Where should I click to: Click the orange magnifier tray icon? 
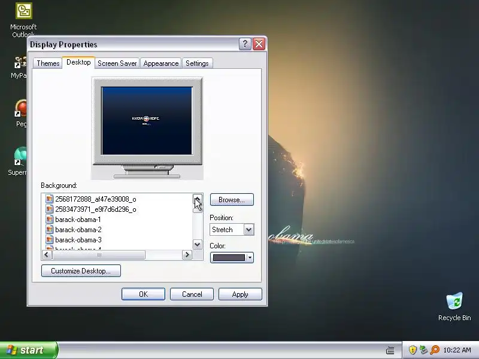coord(435,350)
